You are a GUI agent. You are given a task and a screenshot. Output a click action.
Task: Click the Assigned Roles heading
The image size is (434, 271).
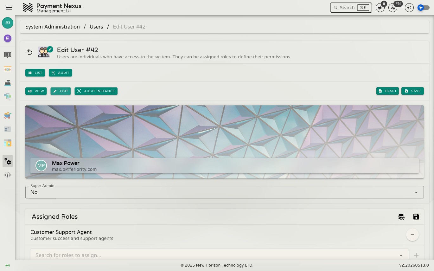(55, 217)
